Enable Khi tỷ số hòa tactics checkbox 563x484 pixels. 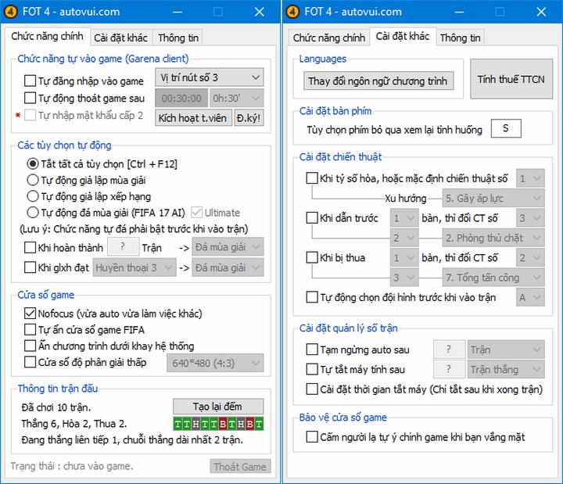point(312,178)
